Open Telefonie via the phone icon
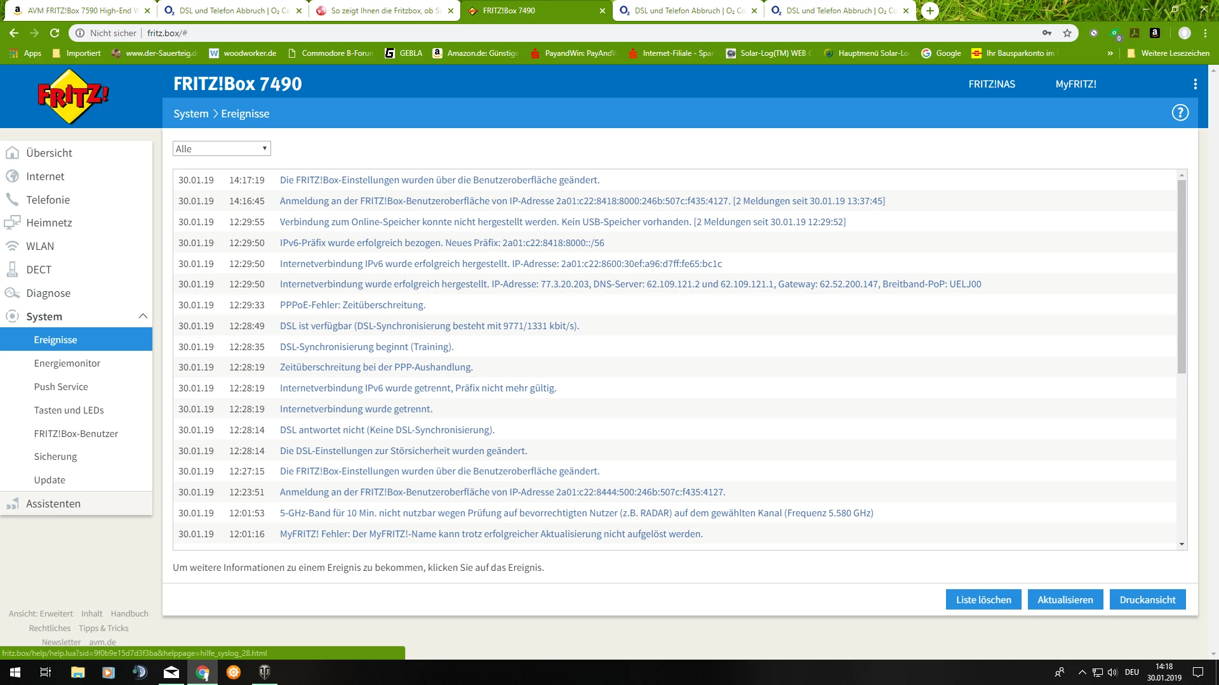 tap(12, 200)
